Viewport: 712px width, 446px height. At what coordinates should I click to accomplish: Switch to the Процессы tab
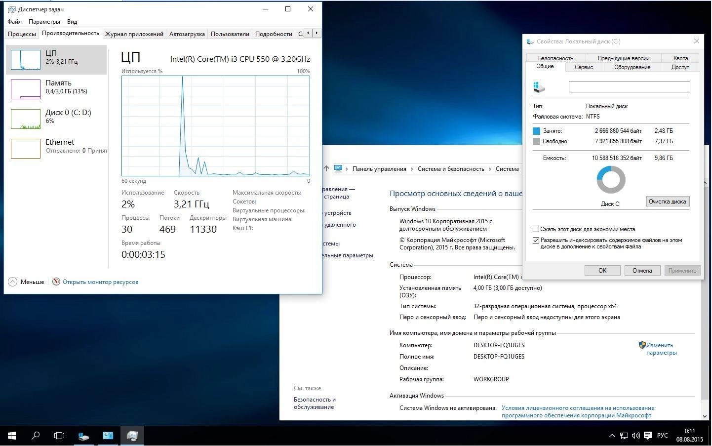(x=22, y=34)
